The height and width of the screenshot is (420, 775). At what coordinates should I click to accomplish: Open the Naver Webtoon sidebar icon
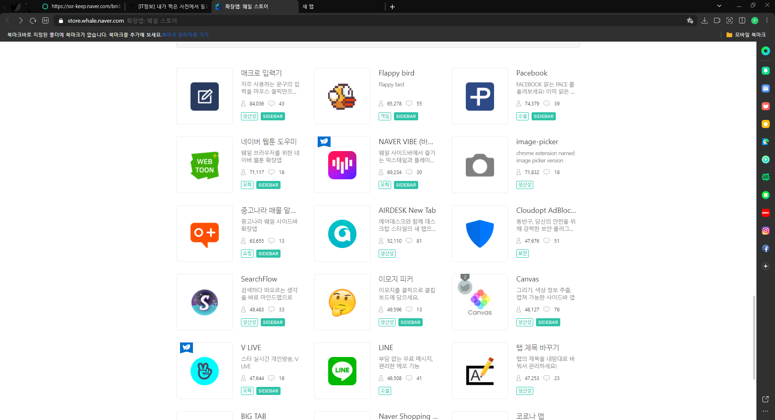pyautogui.click(x=766, y=177)
